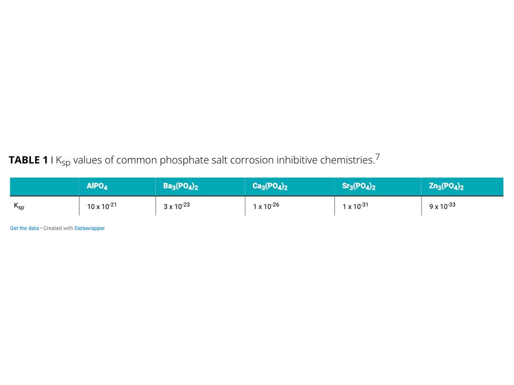The height and width of the screenshot is (385, 514).
Task: Click the word "chemistries" in the caption
Action: pyautogui.click(x=347, y=160)
